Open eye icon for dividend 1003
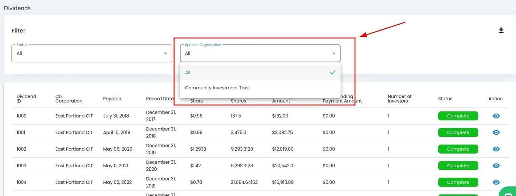The image size is (516, 196). (496, 166)
